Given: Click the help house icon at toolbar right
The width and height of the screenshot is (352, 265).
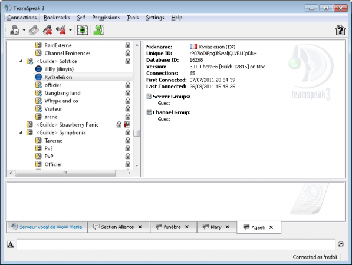Looking at the screenshot, I should pos(340,30).
